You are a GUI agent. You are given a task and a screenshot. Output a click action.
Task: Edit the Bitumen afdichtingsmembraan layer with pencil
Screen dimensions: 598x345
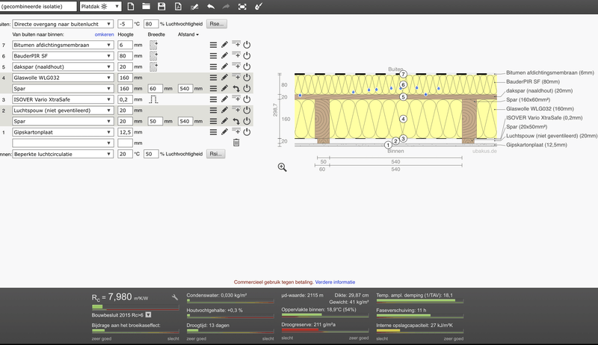tap(225, 45)
